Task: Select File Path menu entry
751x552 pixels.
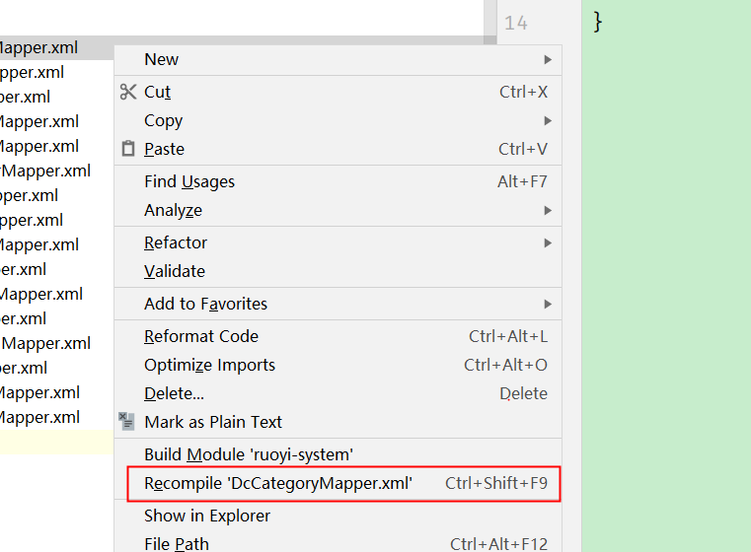Action: tap(177, 543)
